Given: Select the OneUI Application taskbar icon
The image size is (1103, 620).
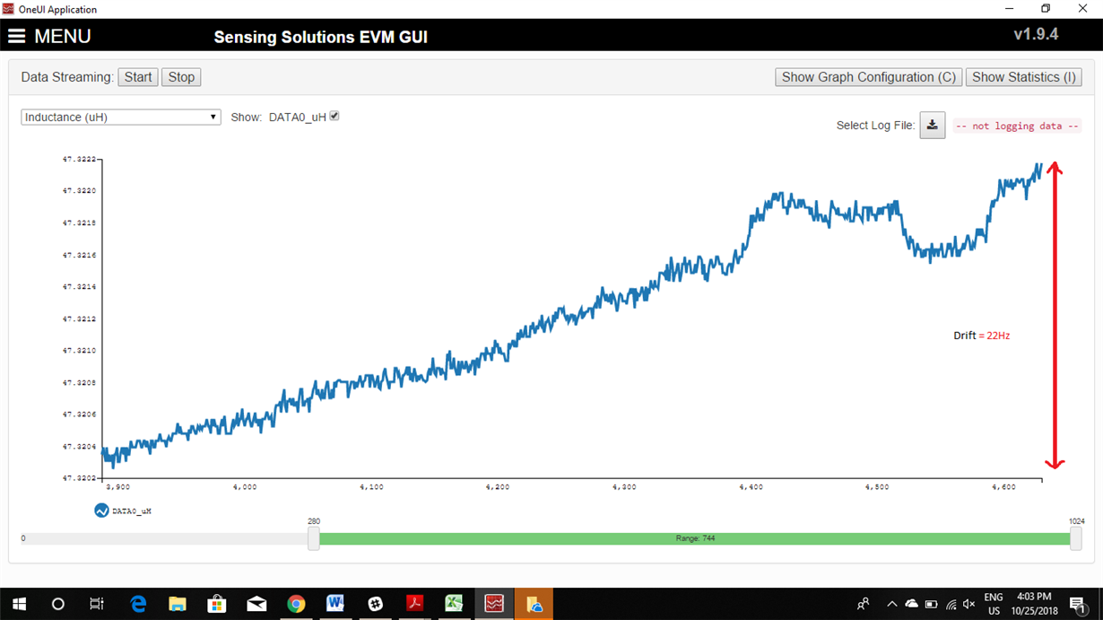Looking at the screenshot, I should point(494,604).
